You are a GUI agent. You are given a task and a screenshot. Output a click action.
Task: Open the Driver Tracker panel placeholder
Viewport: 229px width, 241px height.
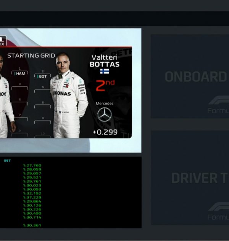pos(190,178)
